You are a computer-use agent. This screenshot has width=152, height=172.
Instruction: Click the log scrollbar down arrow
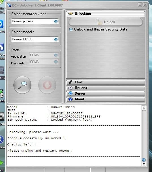(x=144, y=164)
